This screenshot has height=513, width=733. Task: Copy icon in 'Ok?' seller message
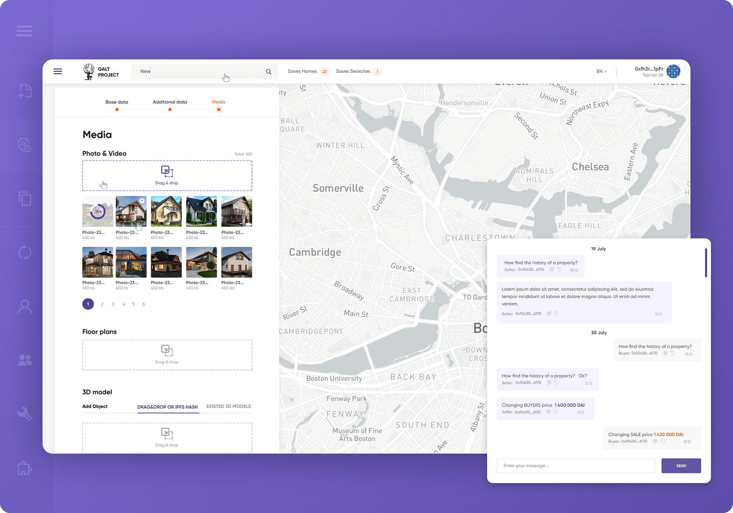[549, 382]
